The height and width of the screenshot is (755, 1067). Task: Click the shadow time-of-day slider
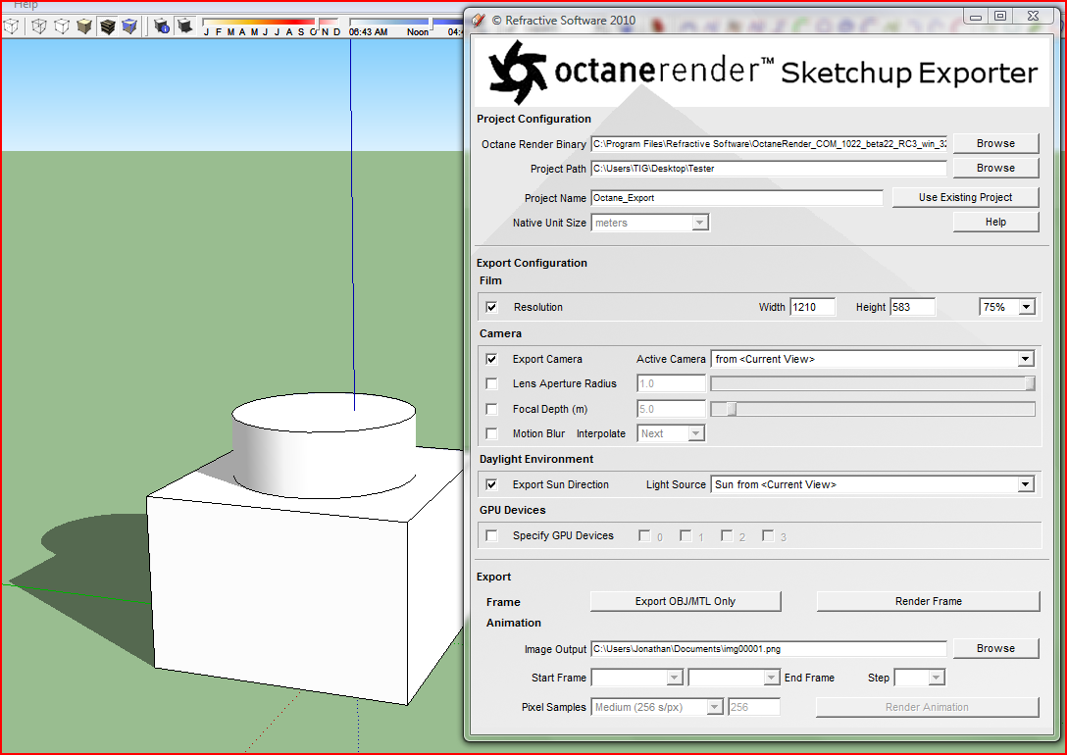406,23
